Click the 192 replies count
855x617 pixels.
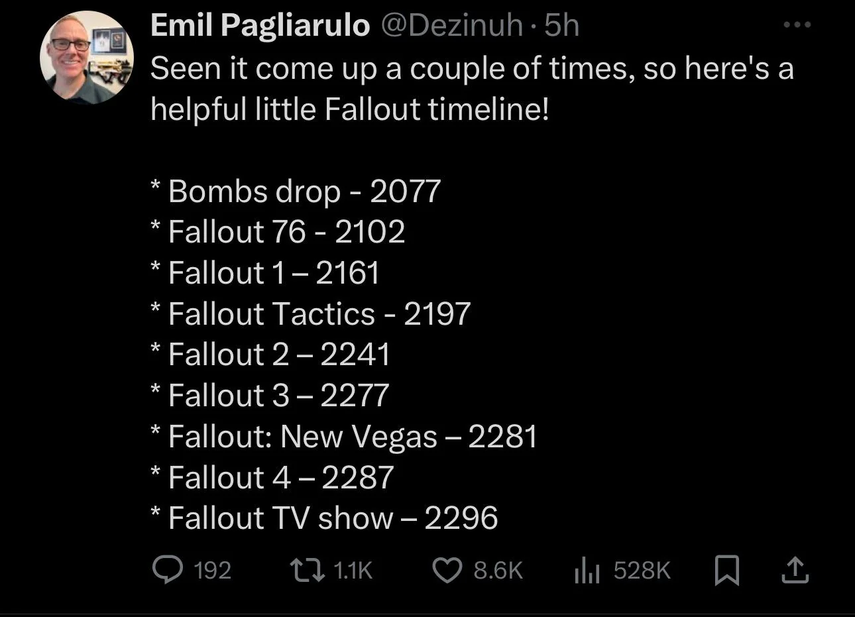214,570
